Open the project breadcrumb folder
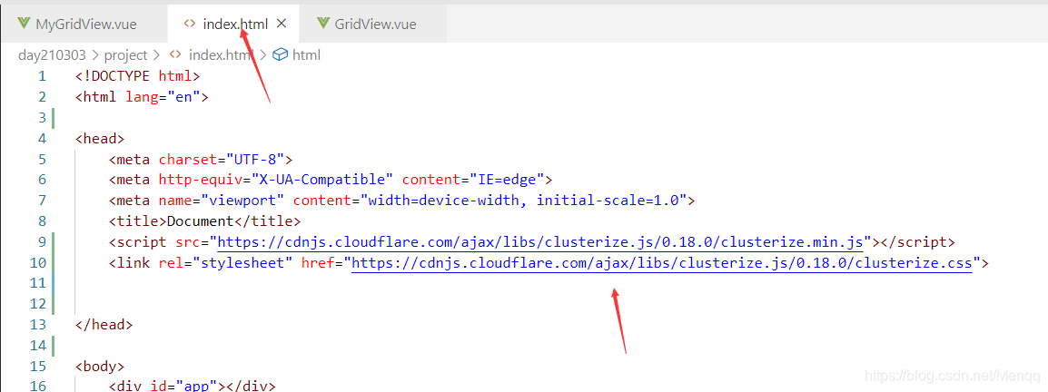 125,54
